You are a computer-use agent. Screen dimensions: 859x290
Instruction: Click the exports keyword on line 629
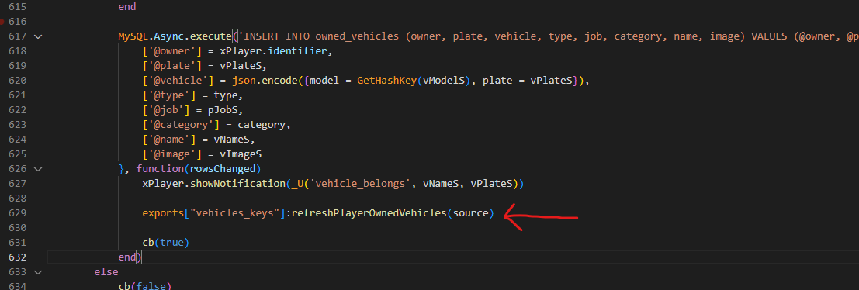[x=163, y=213]
